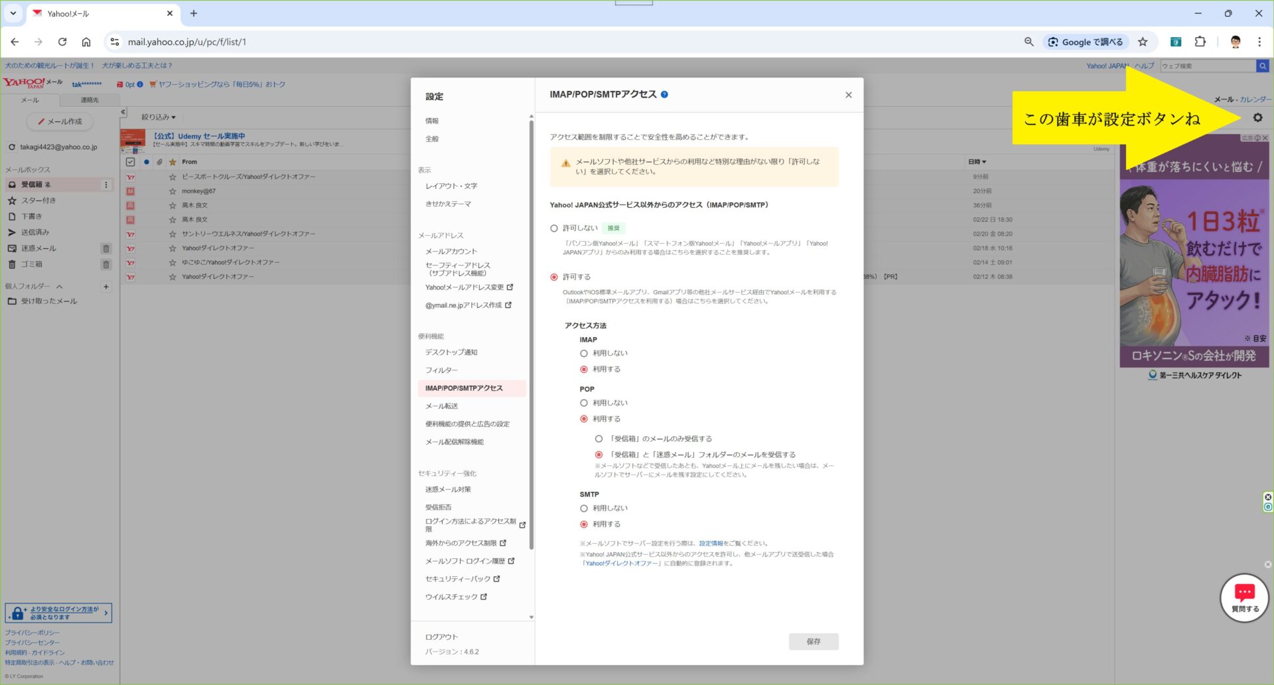Sort mail by the 日時 column dropdown

977,162
